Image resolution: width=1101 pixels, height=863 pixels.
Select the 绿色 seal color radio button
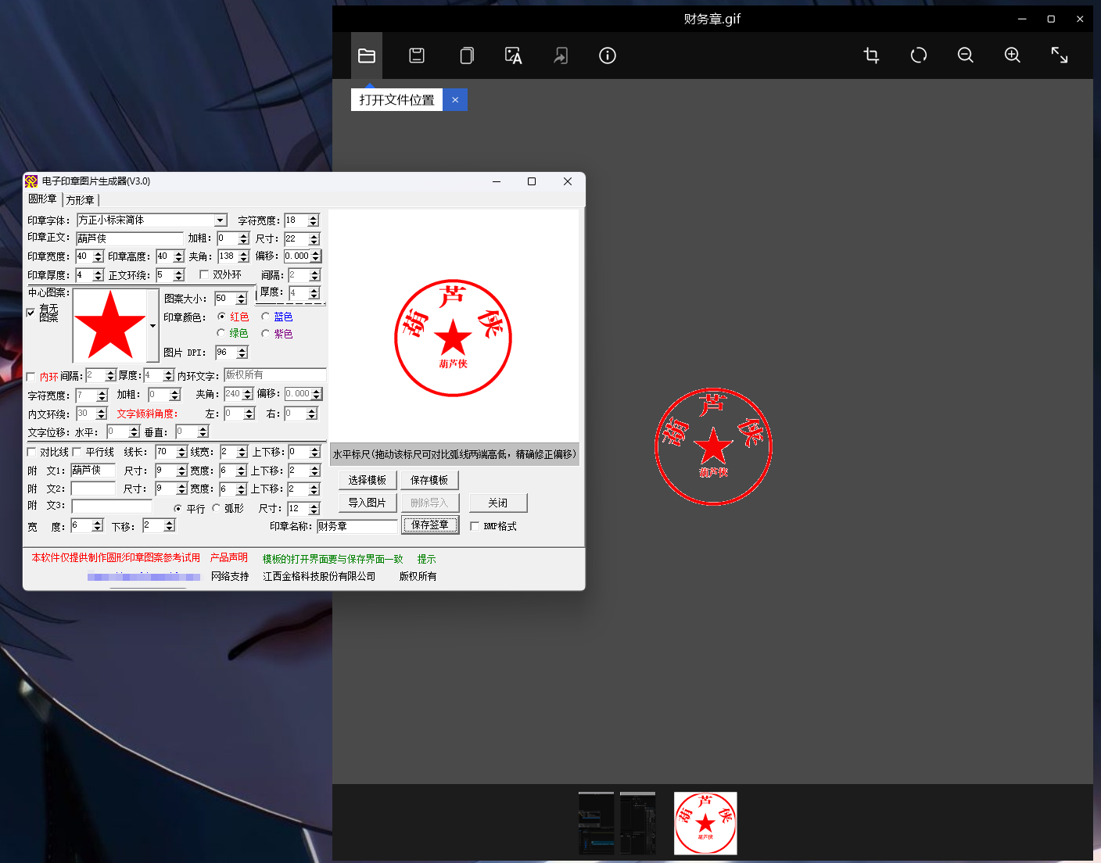pyautogui.click(x=221, y=333)
